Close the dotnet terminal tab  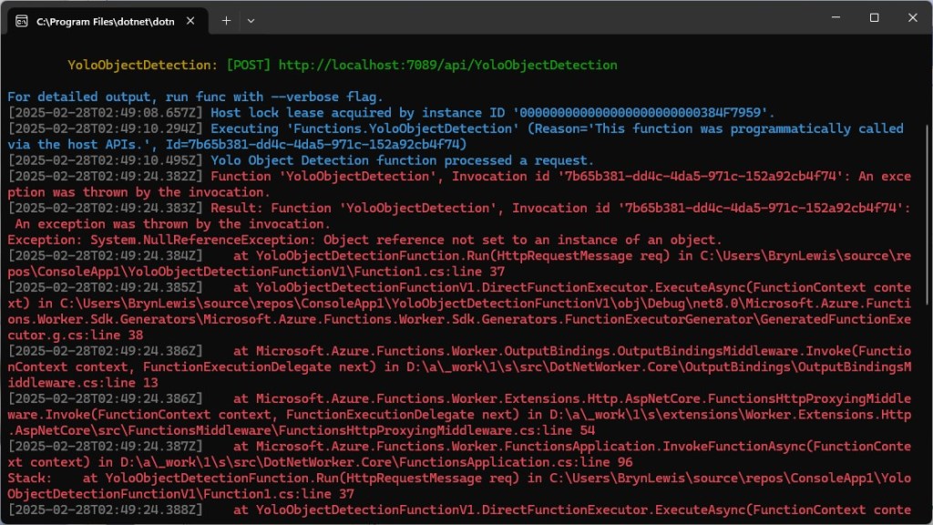coord(190,20)
